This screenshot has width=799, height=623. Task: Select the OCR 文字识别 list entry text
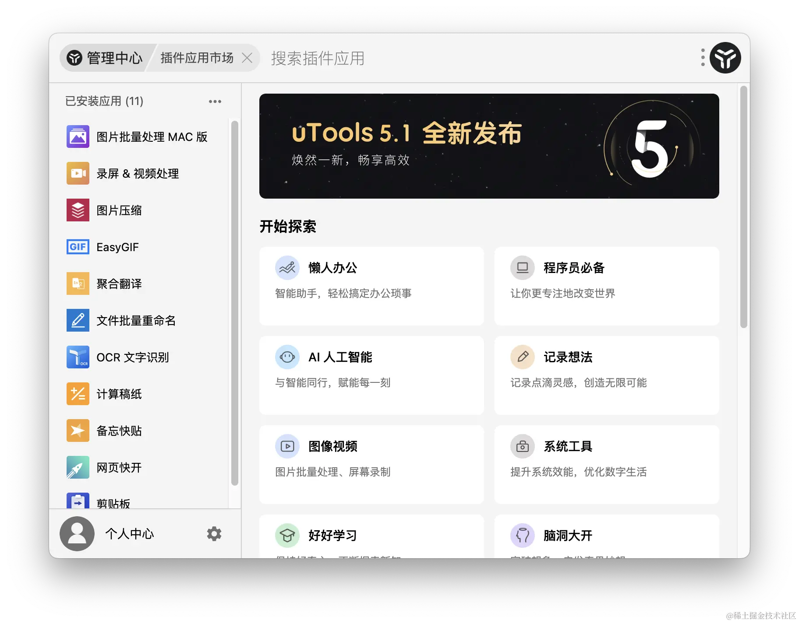coord(133,357)
